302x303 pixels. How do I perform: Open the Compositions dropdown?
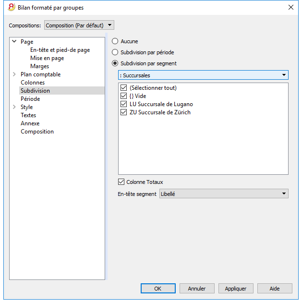point(79,25)
